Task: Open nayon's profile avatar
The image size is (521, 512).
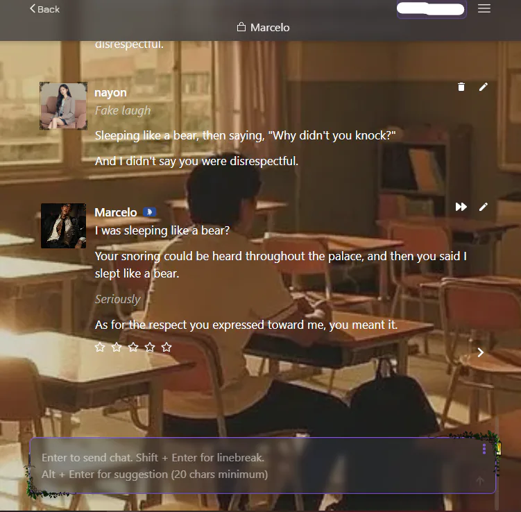Action: click(x=63, y=105)
